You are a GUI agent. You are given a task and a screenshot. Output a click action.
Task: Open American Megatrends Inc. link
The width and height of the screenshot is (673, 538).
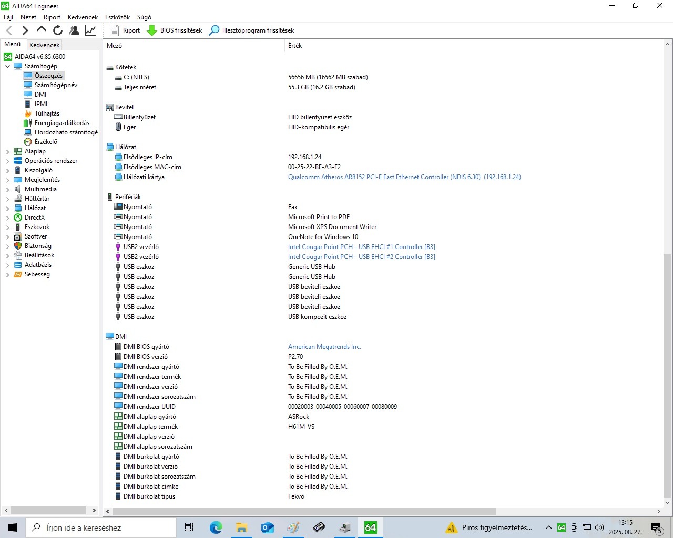point(324,347)
